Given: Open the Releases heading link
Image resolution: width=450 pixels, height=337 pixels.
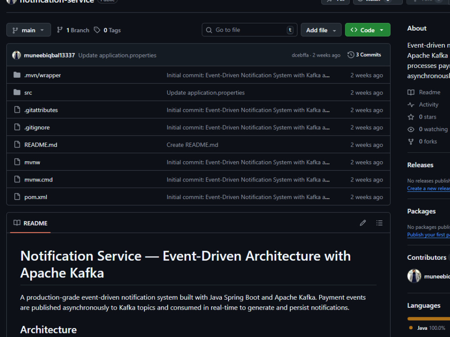Looking at the screenshot, I should tap(420, 165).
